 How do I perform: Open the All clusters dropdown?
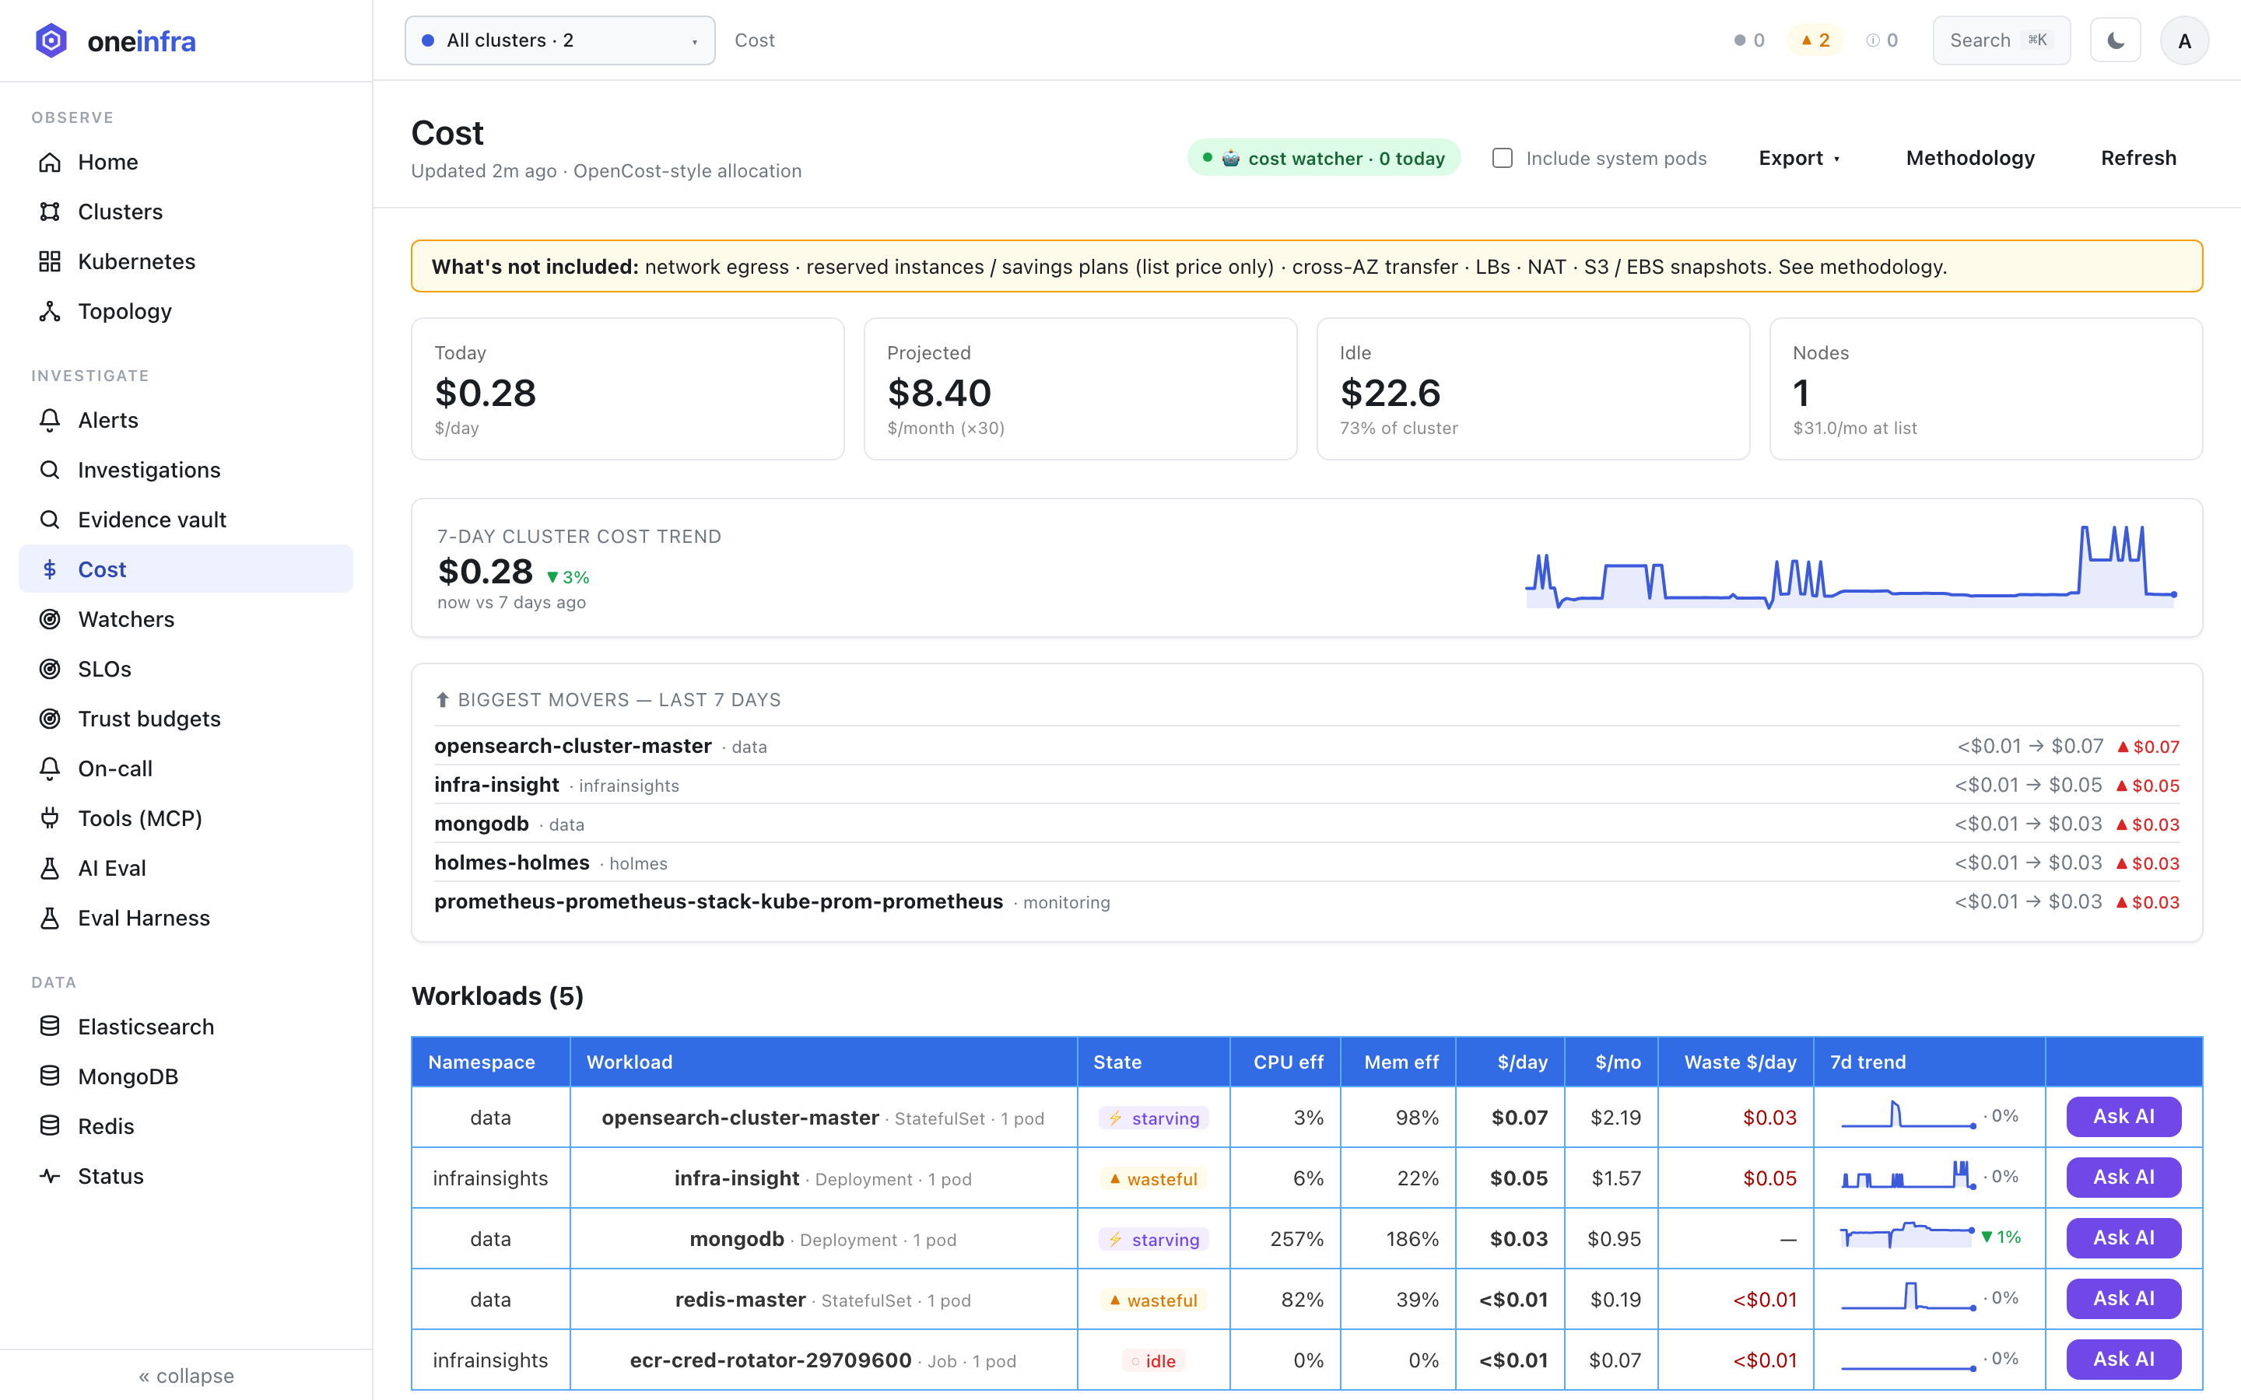point(559,40)
